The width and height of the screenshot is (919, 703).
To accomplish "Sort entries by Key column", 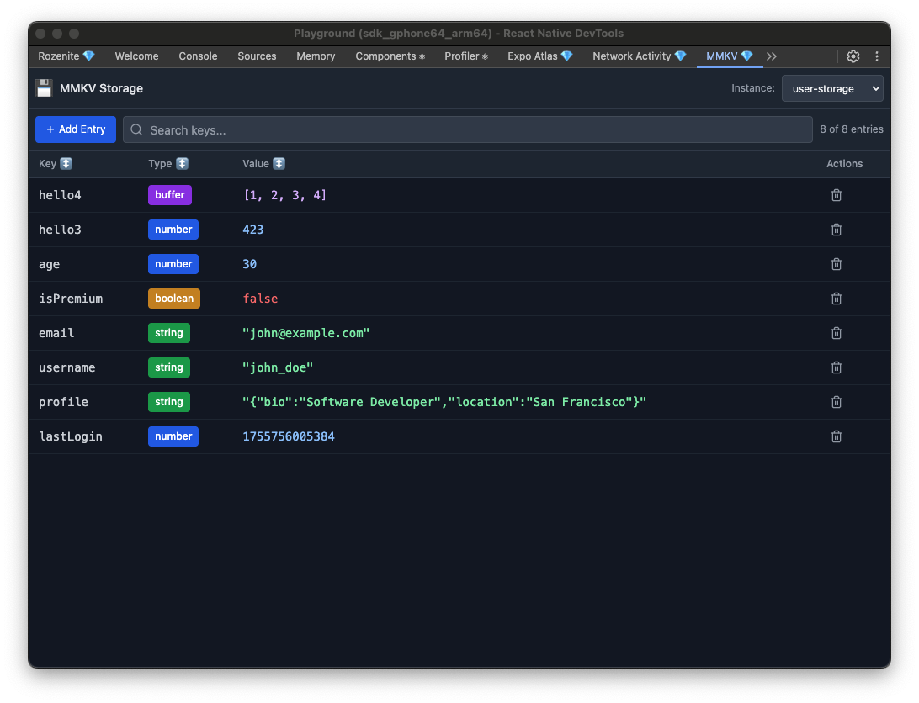I will (x=56, y=164).
